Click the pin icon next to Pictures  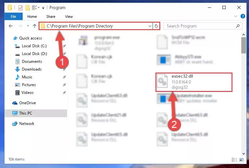coord(64,85)
